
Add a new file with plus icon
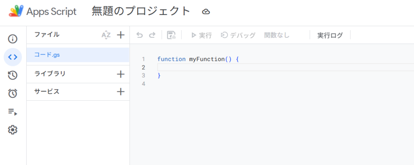[x=120, y=35]
